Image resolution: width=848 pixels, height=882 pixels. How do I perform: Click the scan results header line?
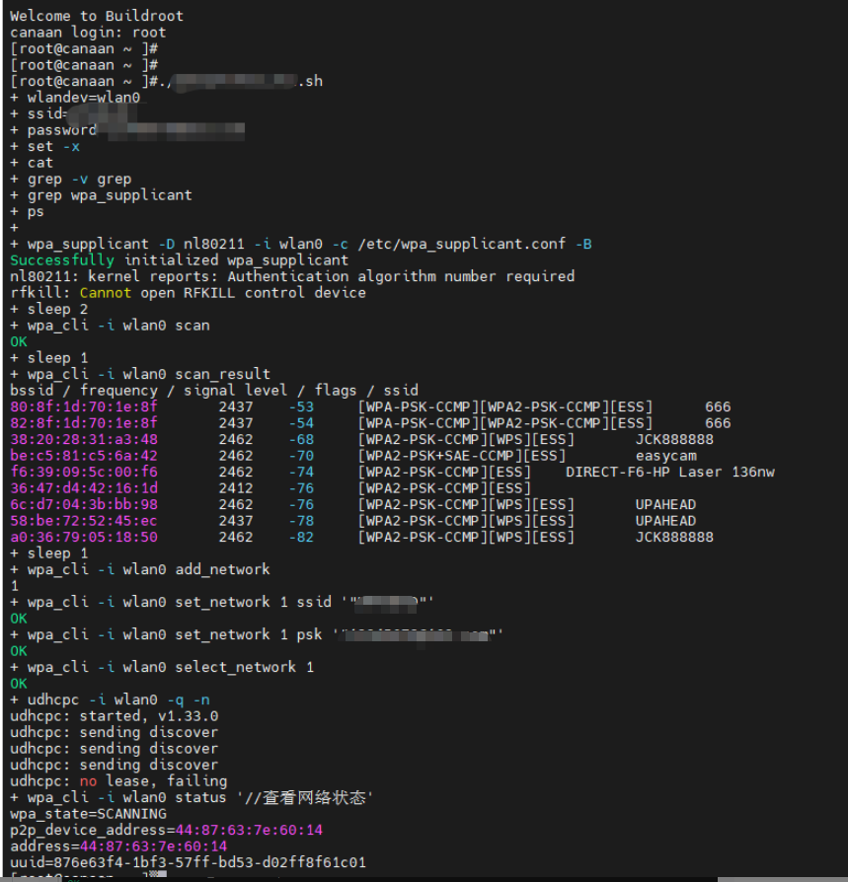214,391
